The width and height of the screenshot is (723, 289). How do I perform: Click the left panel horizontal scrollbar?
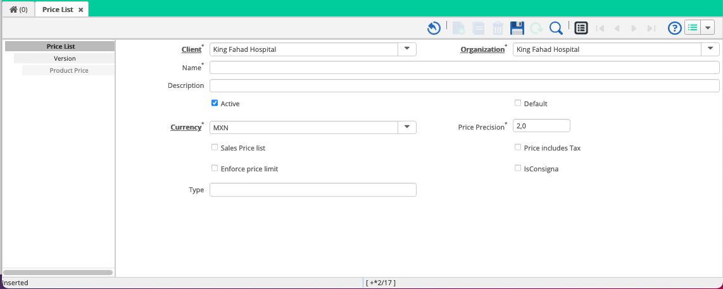point(58,273)
